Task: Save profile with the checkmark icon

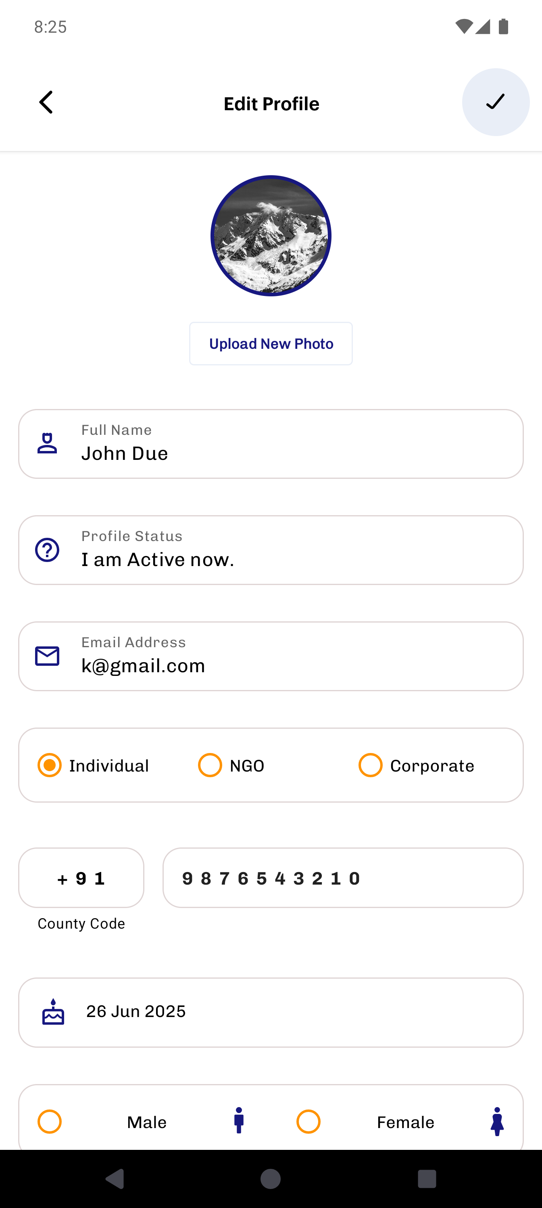Action: point(496,102)
